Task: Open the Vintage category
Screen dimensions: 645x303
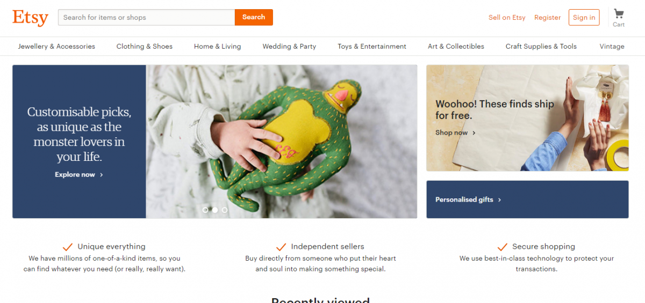Action: coord(612,47)
